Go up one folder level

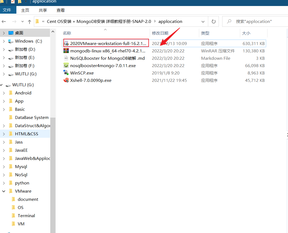[30, 22]
